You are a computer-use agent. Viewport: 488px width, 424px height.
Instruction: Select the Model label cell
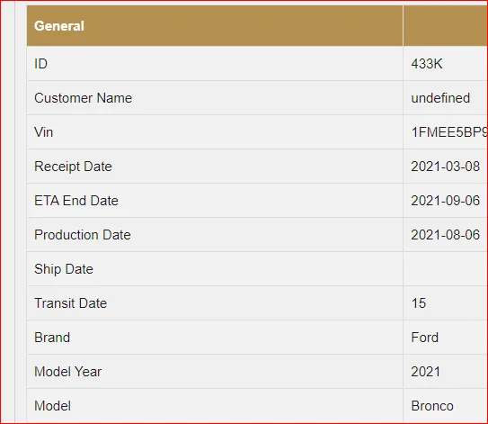(215, 406)
